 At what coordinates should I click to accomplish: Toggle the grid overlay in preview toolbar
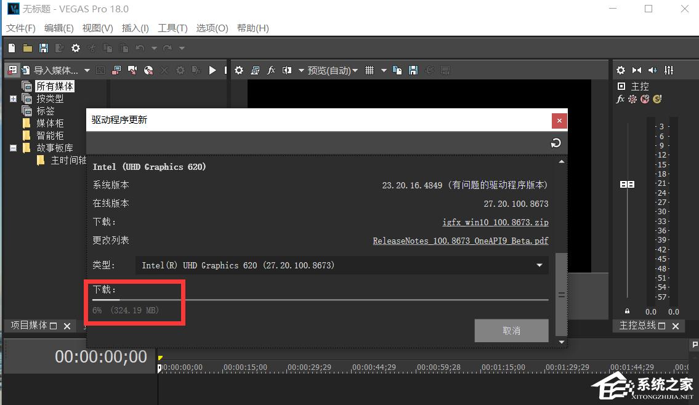coord(370,70)
